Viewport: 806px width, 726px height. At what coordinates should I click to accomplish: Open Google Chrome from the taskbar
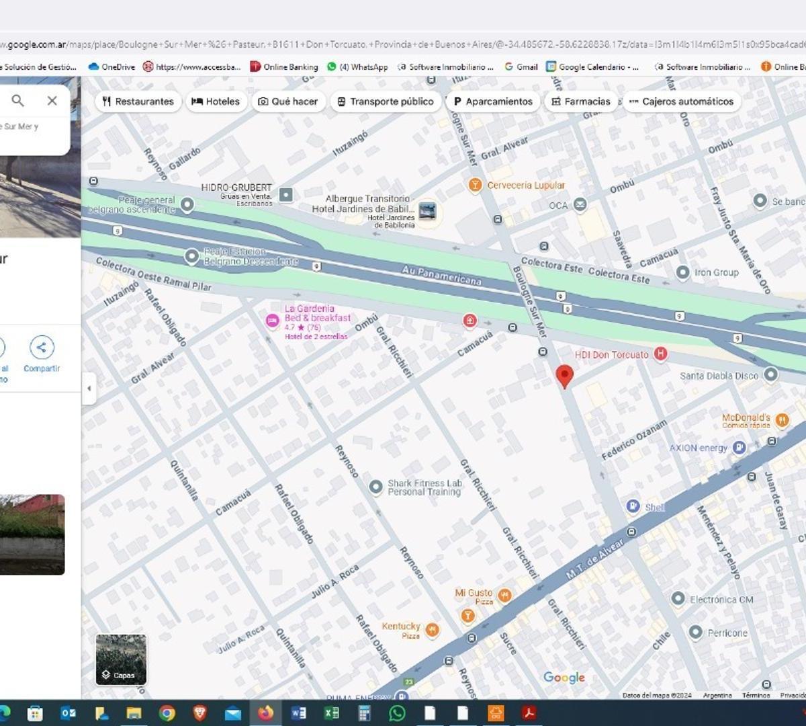click(167, 713)
